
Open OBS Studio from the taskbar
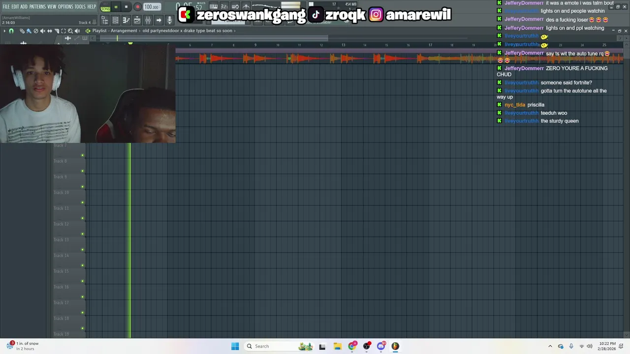(x=367, y=346)
